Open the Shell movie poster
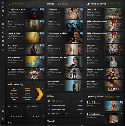Image resolution: width=125 pixels, height=126 pixels. pyautogui.click(x=74, y=49)
